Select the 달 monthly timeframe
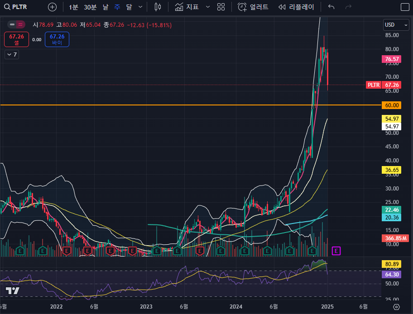 coord(129,7)
